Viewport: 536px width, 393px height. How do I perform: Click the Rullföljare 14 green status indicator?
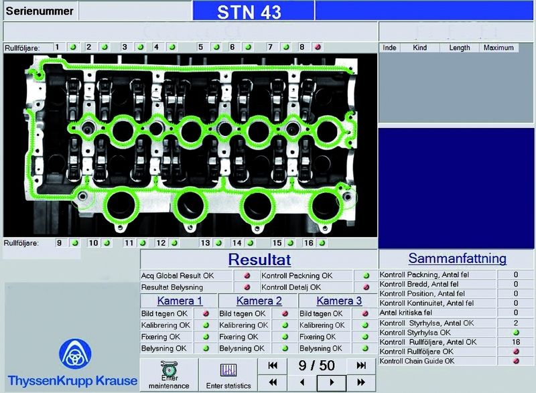click(251, 243)
